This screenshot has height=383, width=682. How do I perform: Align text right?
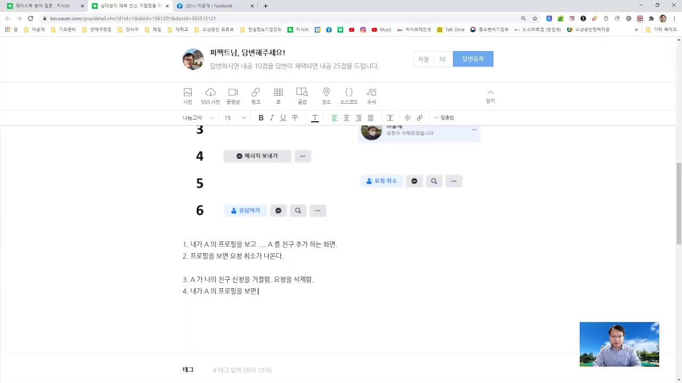[x=359, y=118]
